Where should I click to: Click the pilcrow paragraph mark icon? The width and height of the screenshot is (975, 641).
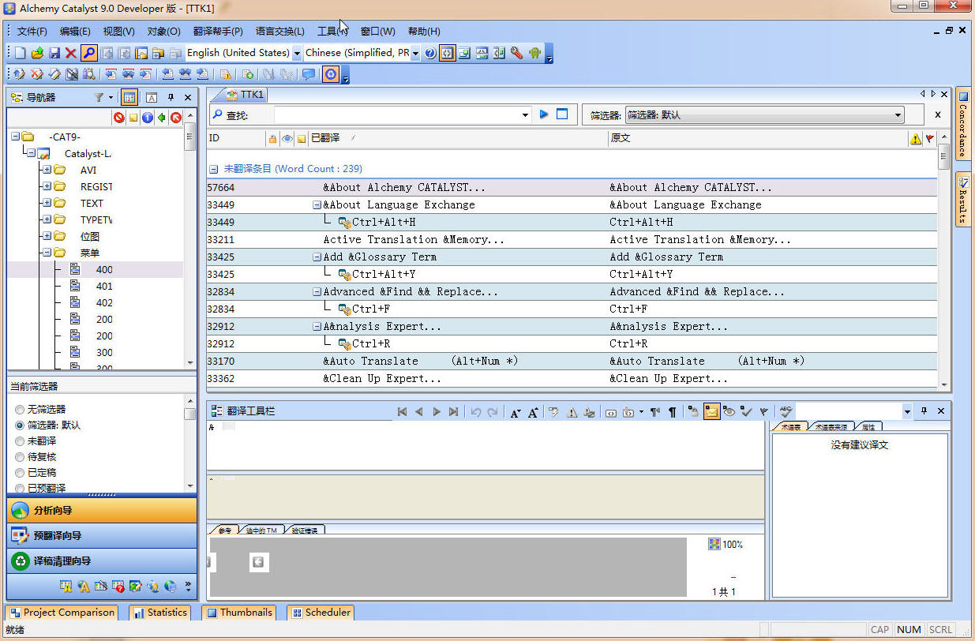pos(672,411)
